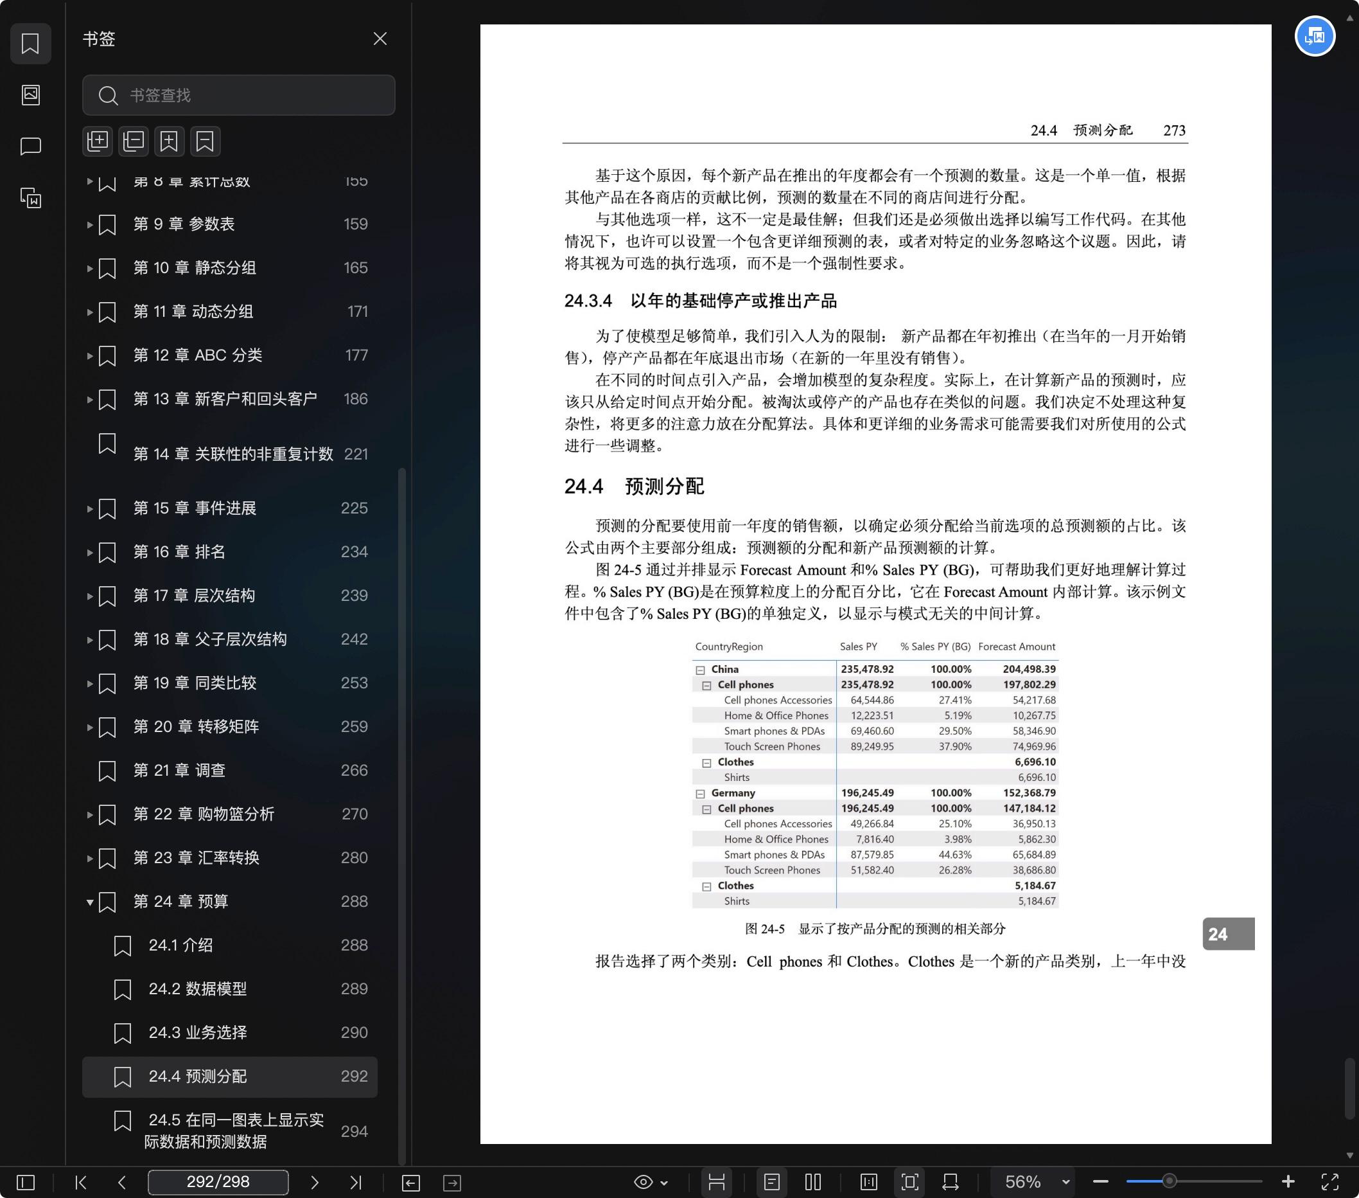Select two-page view mode
Viewport: 1359px width, 1198px height.
tap(812, 1182)
